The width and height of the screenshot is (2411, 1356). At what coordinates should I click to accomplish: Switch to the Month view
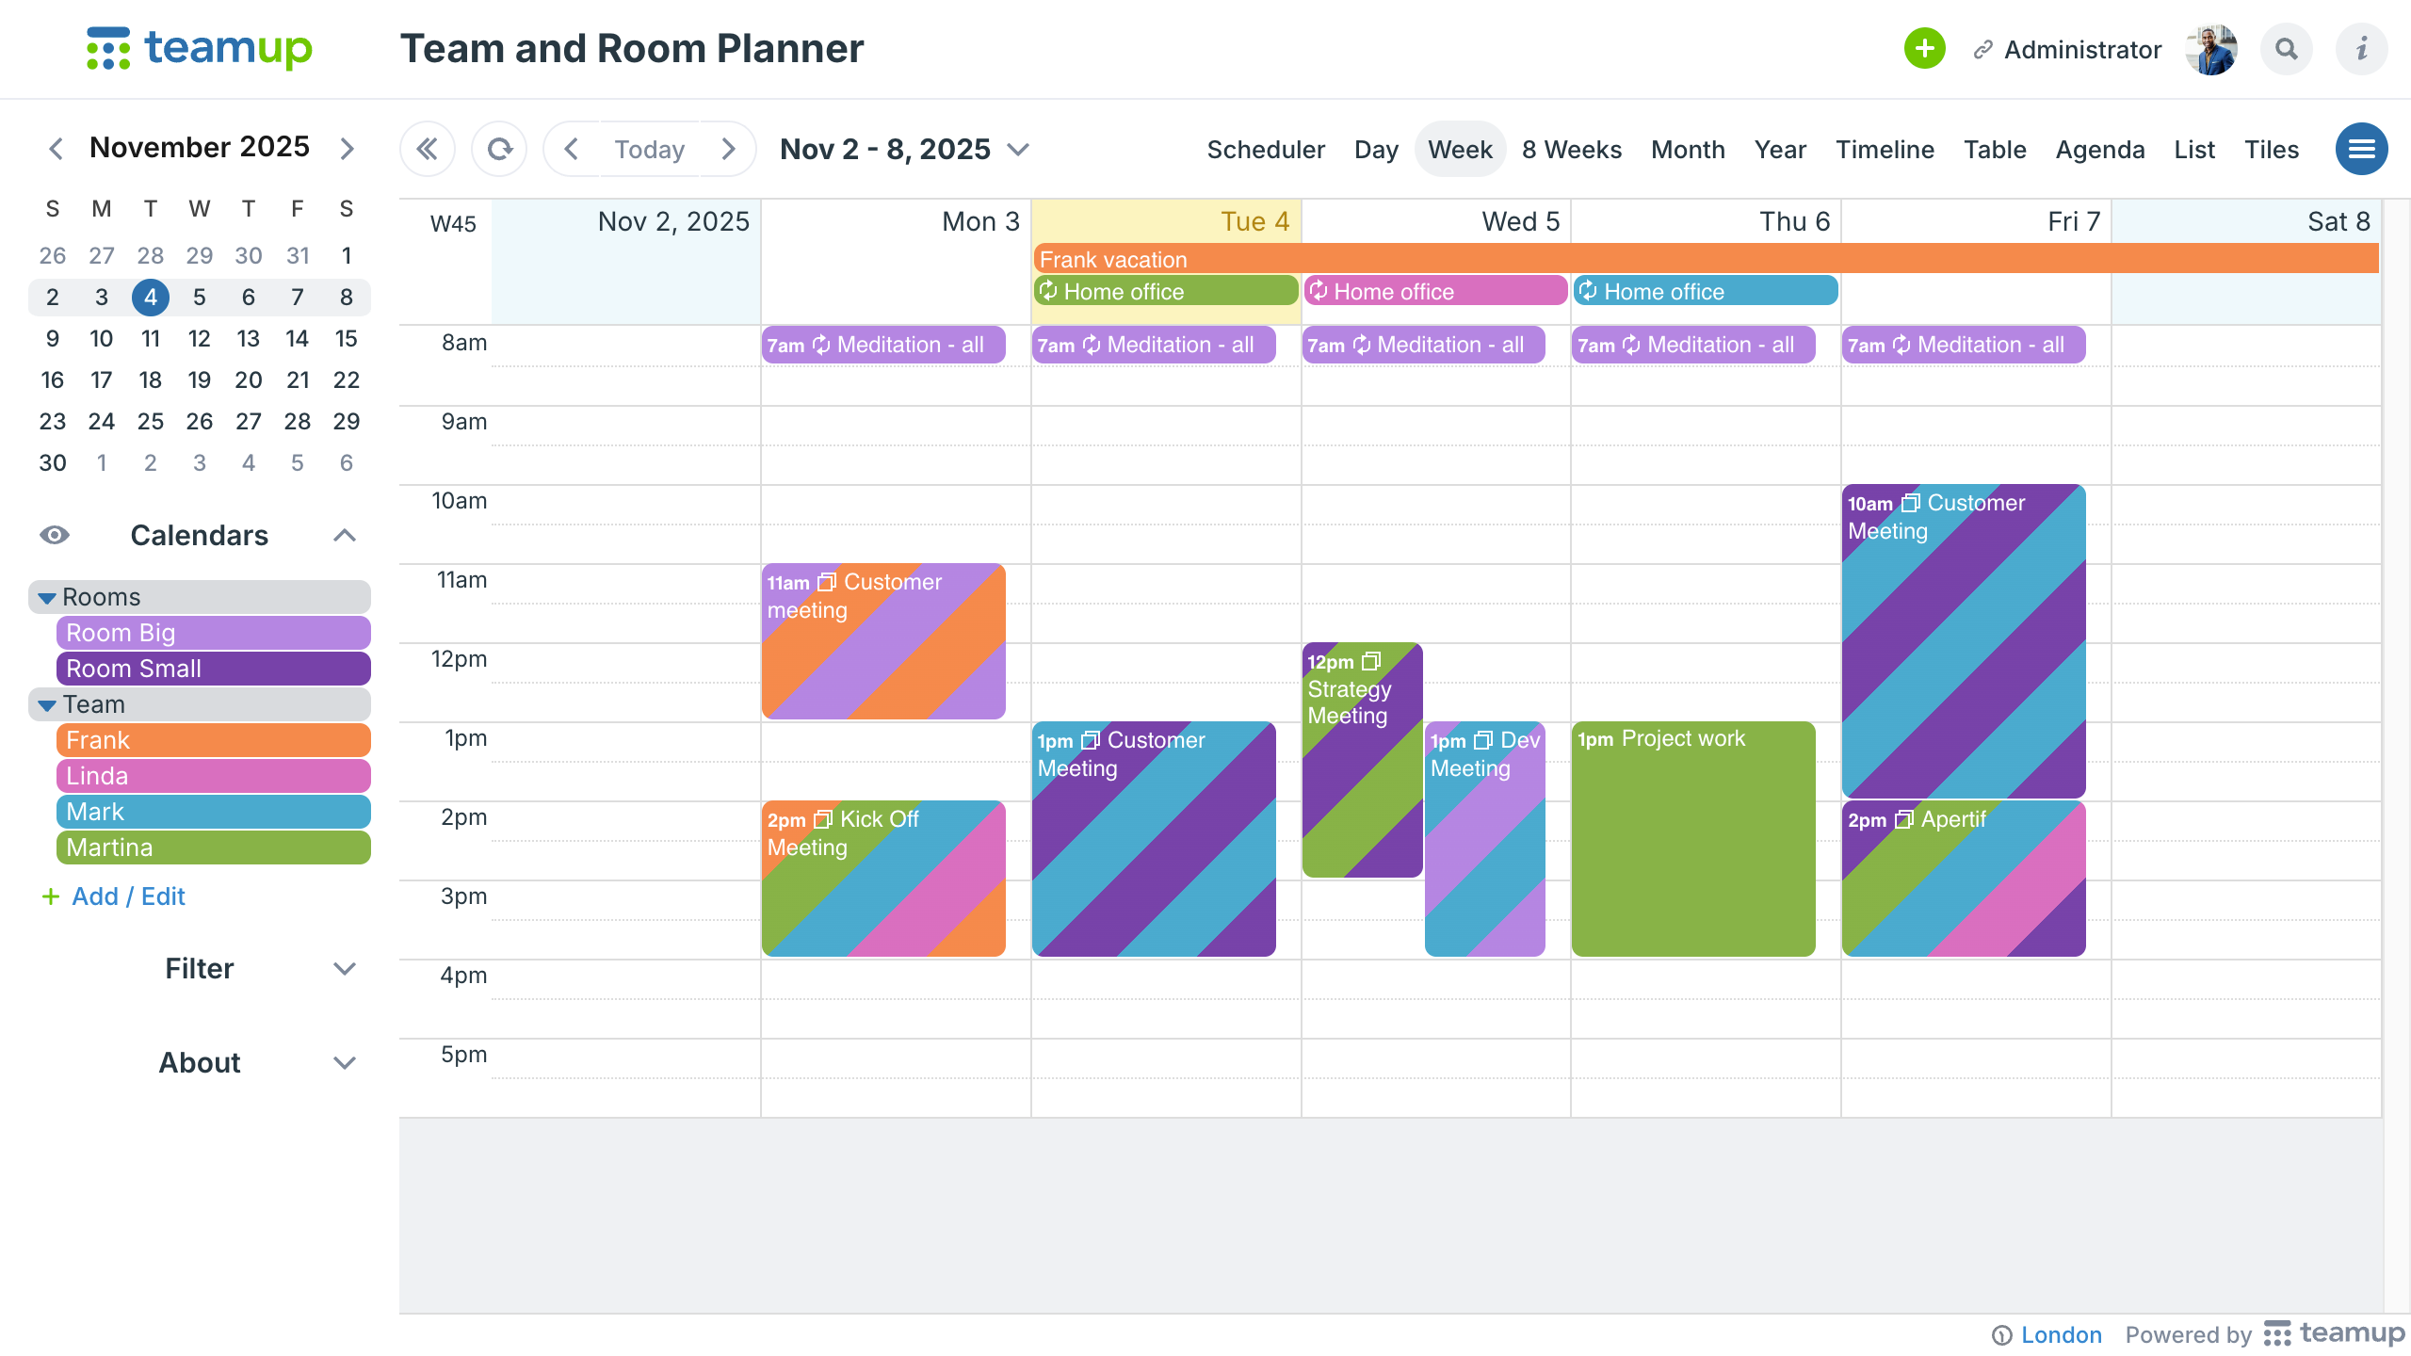pos(1688,149)
